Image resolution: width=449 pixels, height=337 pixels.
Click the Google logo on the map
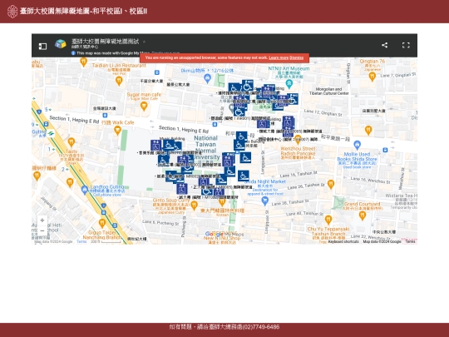(214, 235)
